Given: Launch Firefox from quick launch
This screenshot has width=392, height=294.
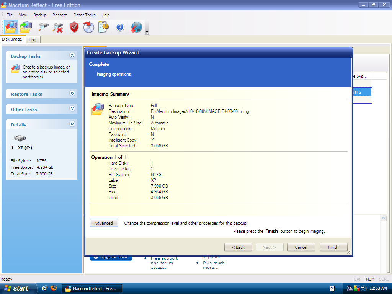Looking at the screenshot, I should coord(54,288).
